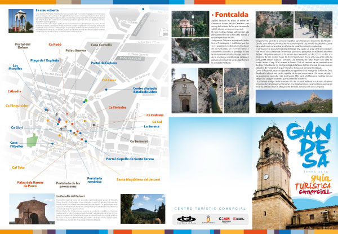
Task: Select the Fontcalda heading
Action: 193,16
